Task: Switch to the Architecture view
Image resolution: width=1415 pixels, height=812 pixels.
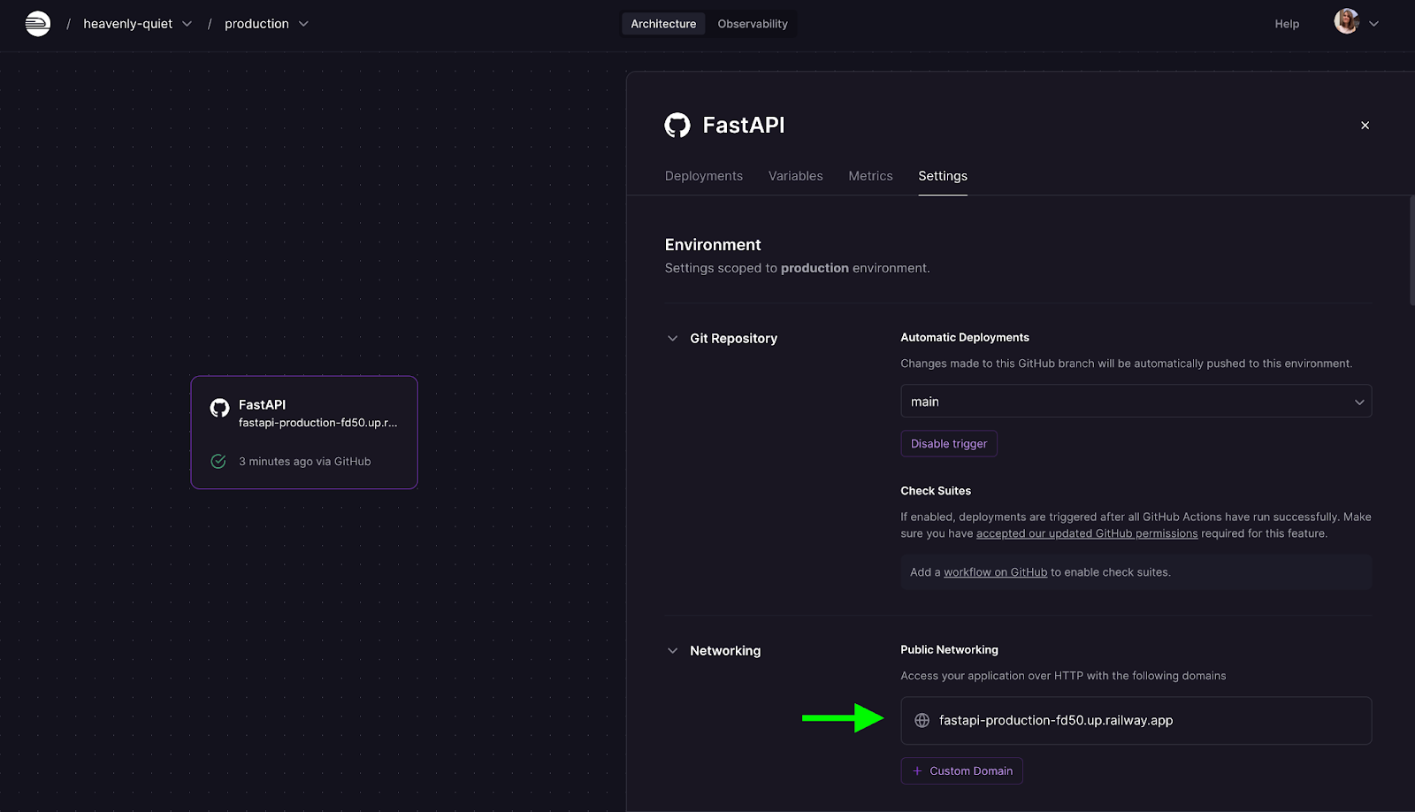Action: [x=663, y=24]
